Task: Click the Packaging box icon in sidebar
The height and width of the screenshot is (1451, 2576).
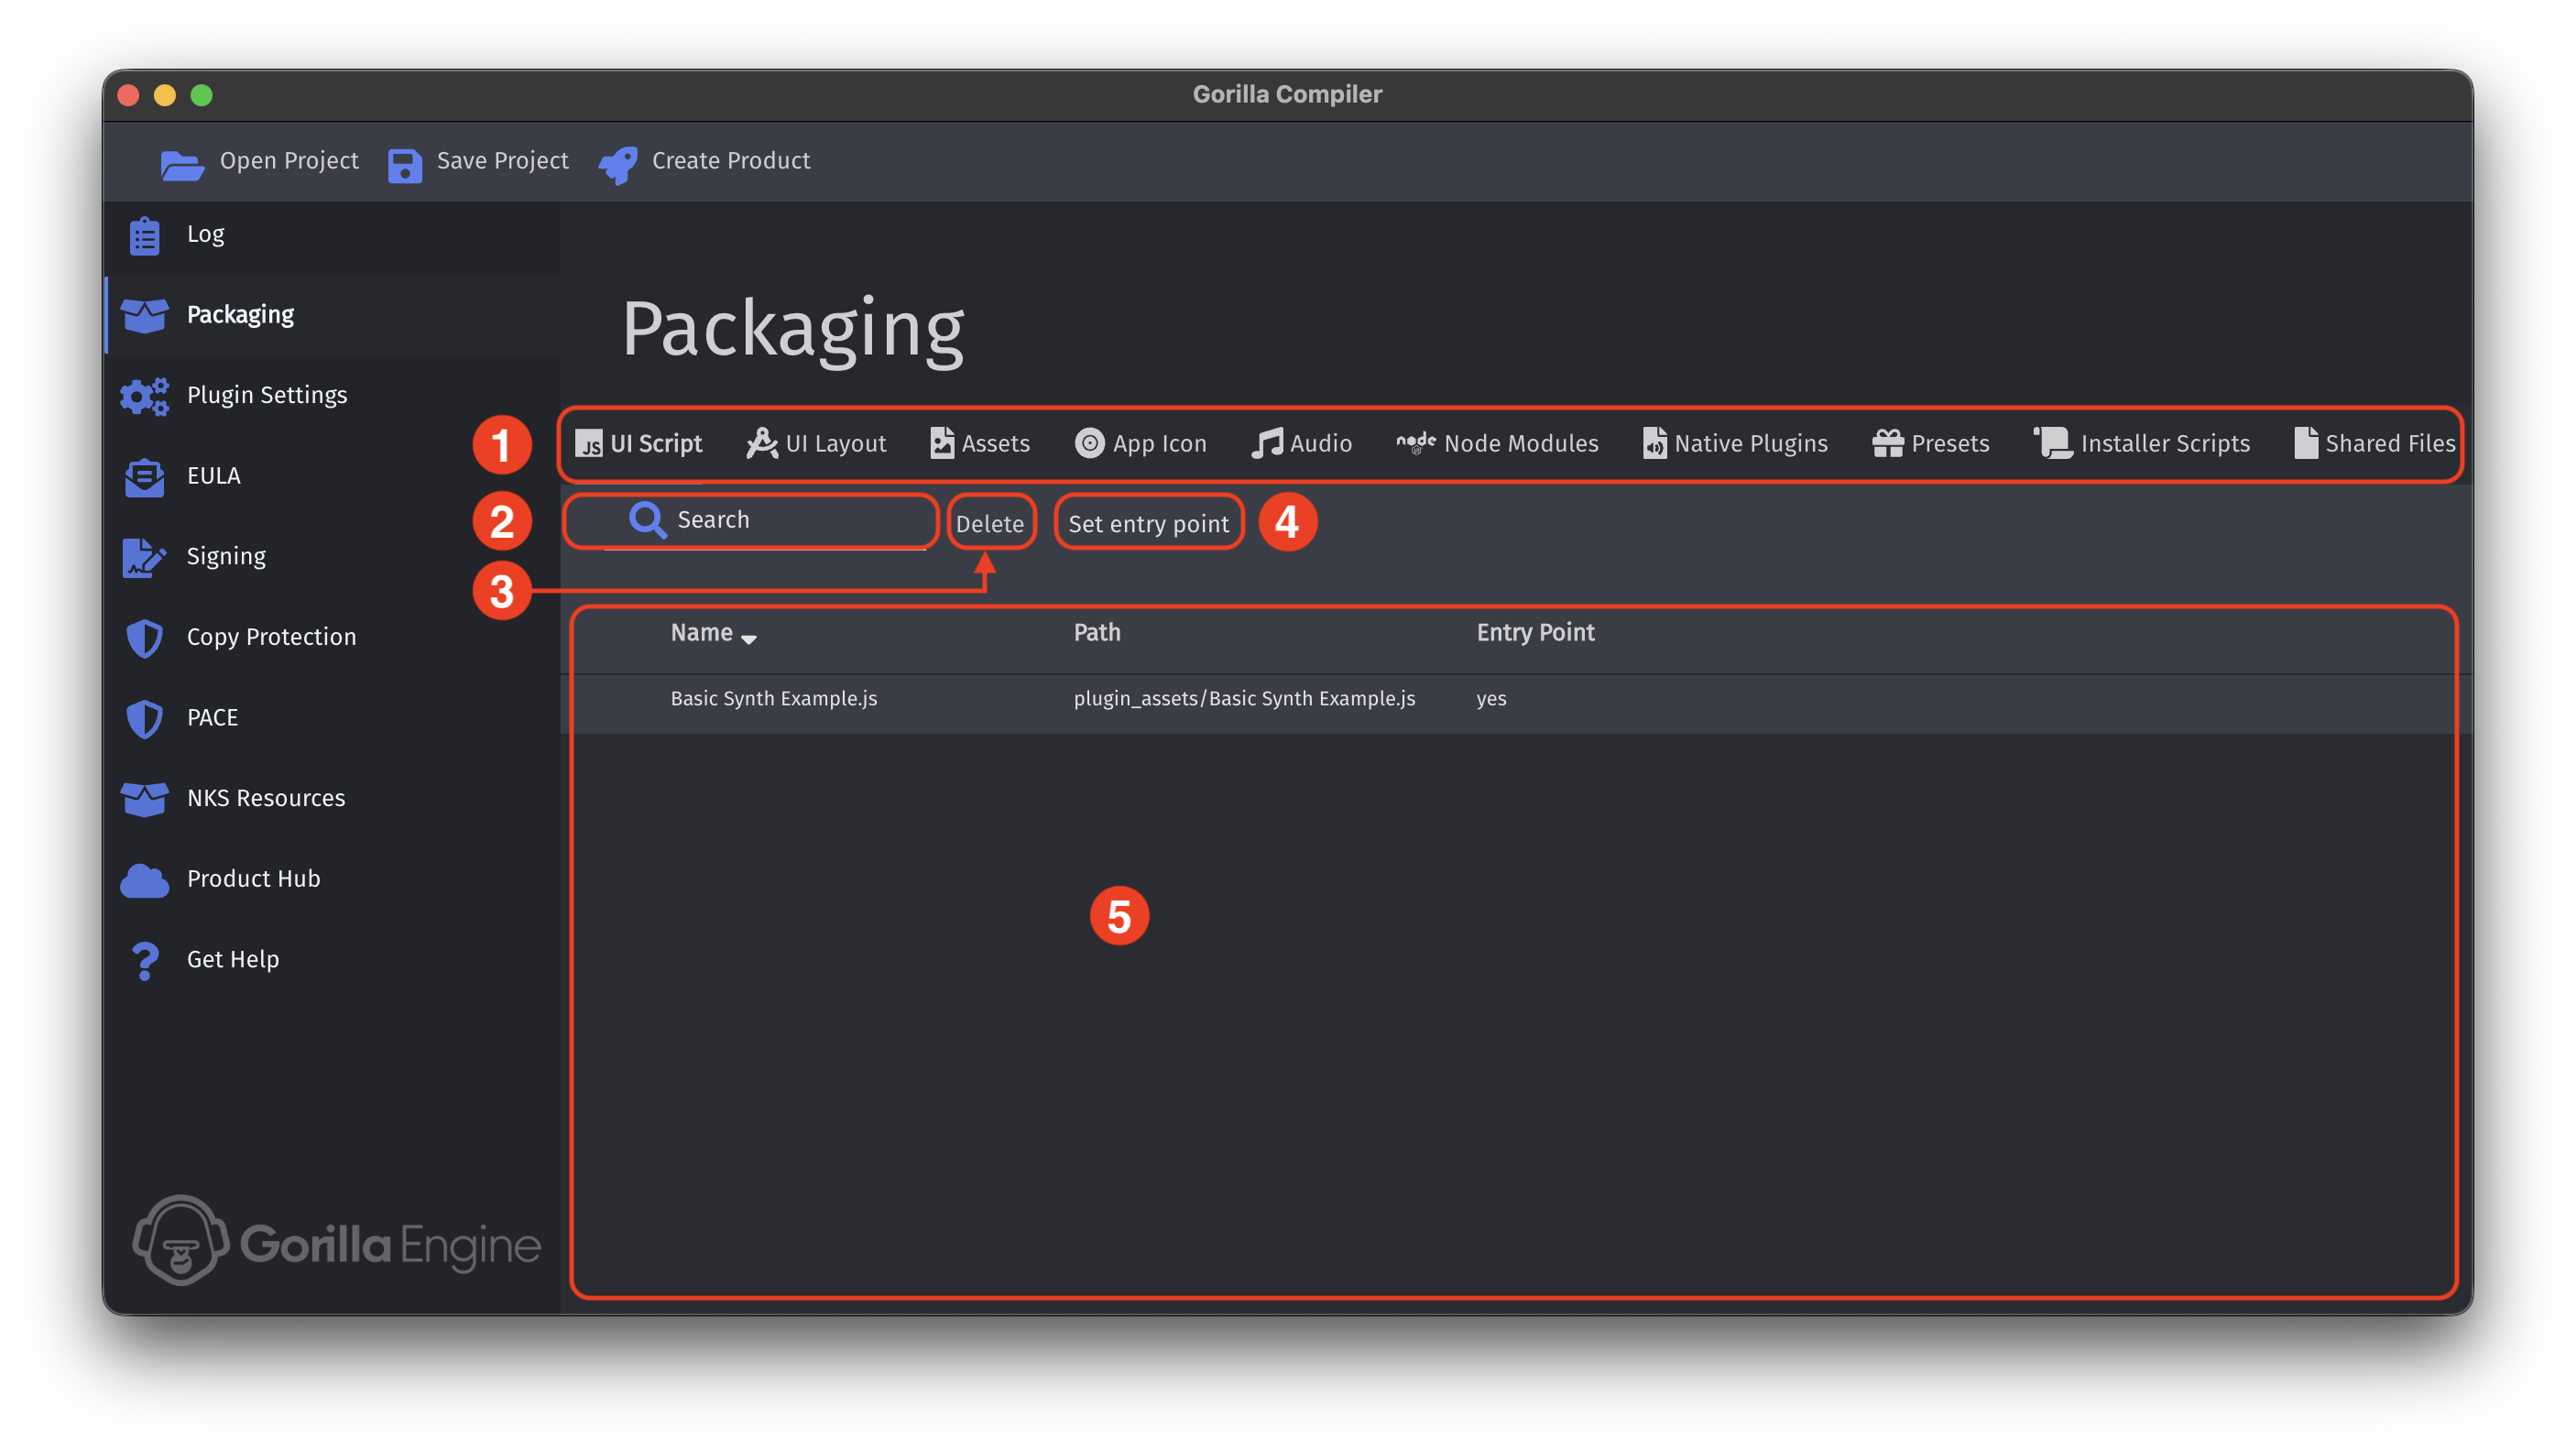Action: tap(145, 315)
